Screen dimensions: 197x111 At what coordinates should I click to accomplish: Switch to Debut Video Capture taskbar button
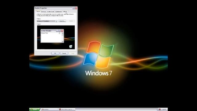(67, 109)
